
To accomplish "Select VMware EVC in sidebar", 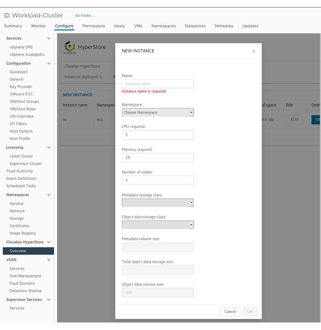I will pos(21,94).
